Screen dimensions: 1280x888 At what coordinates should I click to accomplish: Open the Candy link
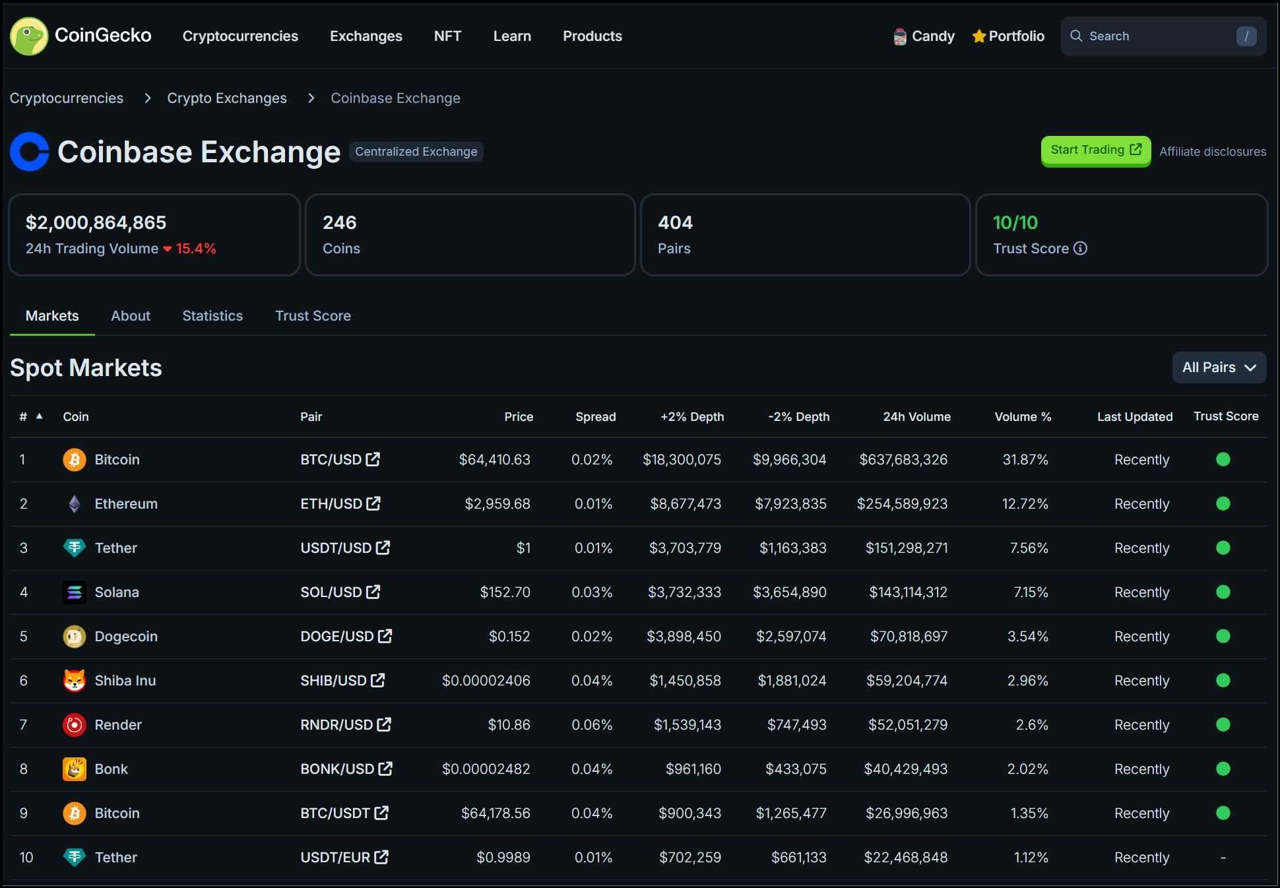(x=924, y=36)
